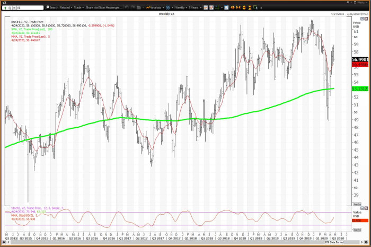Toggle Auto scale on the price axis
The image size is (371, 247).
(x=357, y=204)
